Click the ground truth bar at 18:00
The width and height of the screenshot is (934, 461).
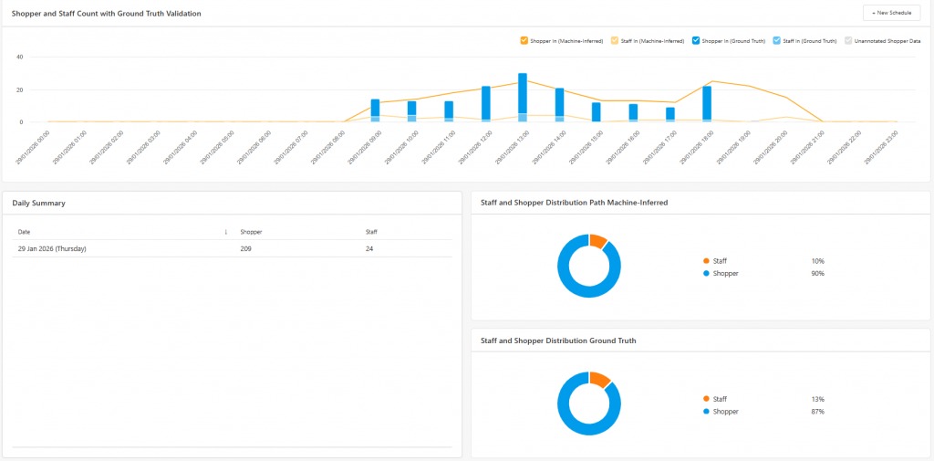coord(707,102)
